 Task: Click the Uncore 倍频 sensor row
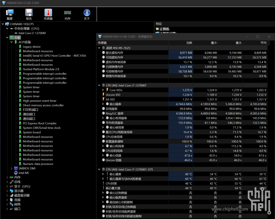[182, 160]
